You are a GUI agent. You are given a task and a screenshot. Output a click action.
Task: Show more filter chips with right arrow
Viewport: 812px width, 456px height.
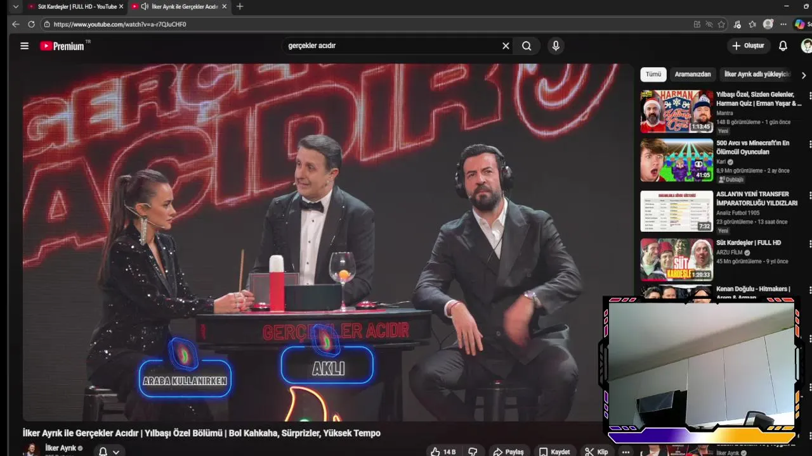(803, 75)
